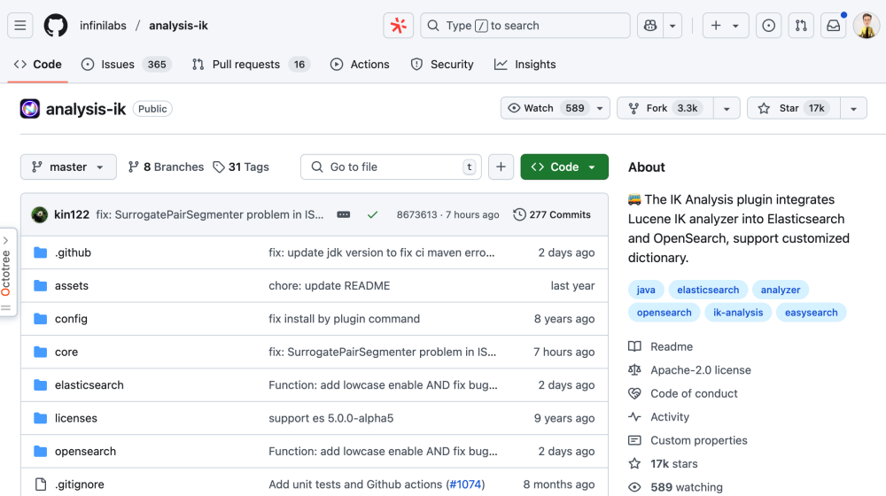Viewport: 886px width, 496px height.
Task: Open the 277 Commits history link
Action: coord(552,214)
